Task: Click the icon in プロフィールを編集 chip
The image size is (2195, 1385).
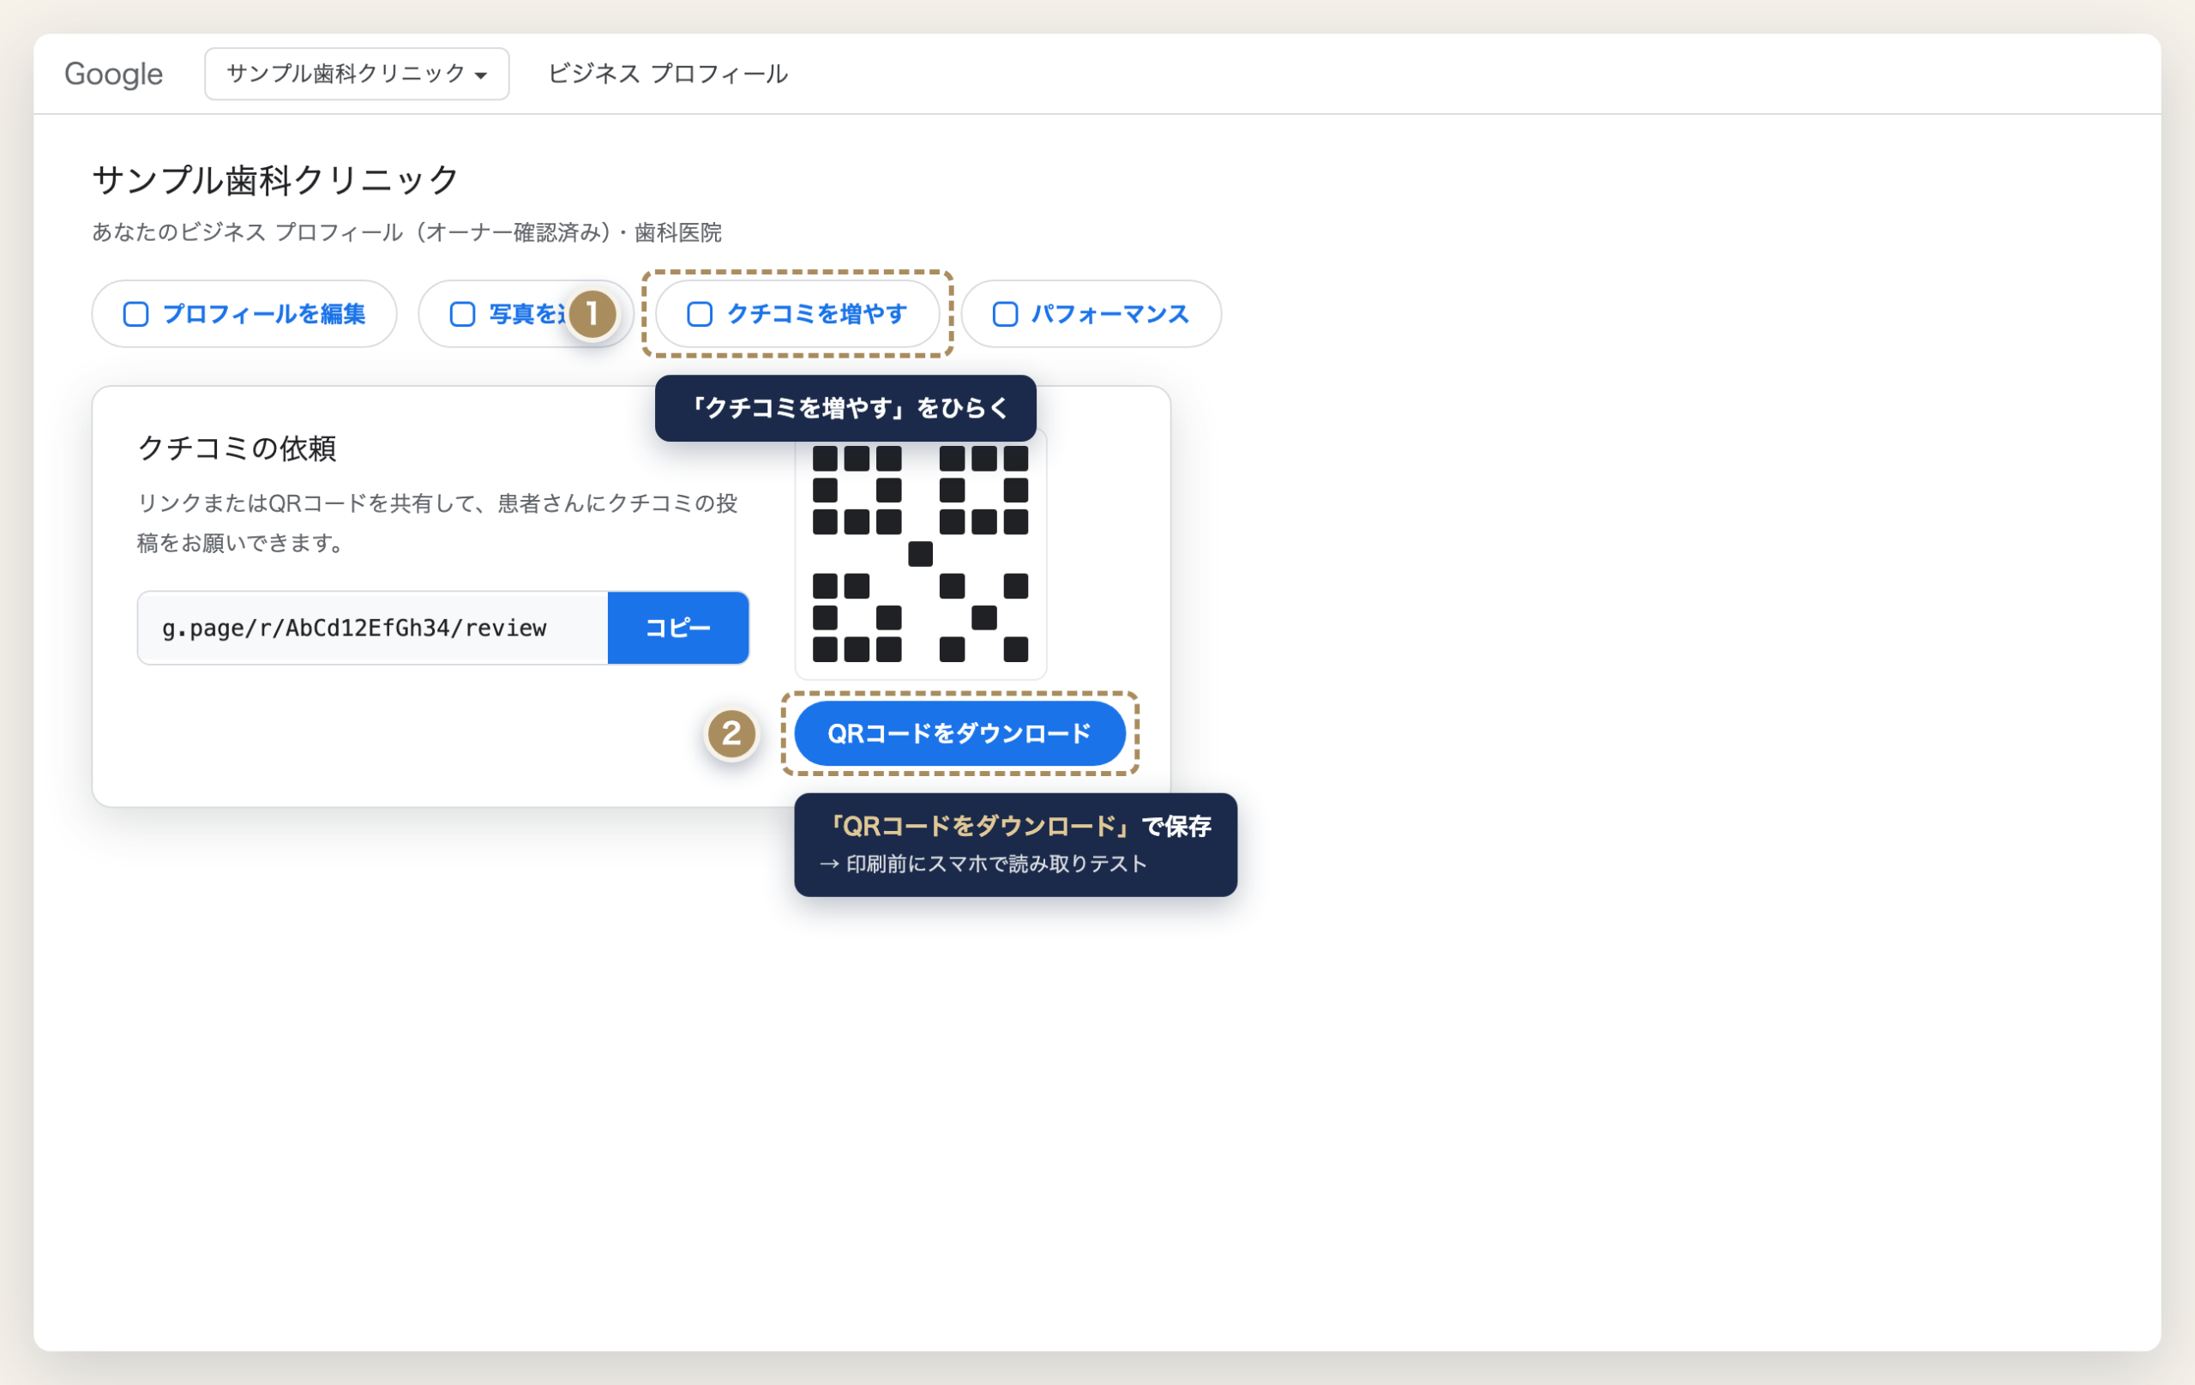Action: coord(135,314)
